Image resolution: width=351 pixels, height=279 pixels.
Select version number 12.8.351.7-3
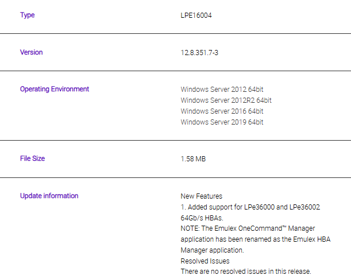point(199,53)
